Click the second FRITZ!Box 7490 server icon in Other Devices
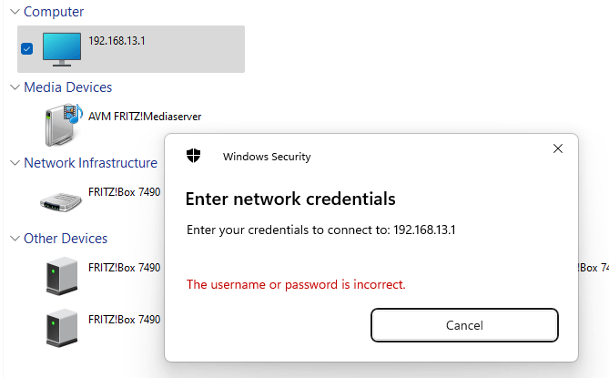The image size is (609, 378). [x=62, y=328]
